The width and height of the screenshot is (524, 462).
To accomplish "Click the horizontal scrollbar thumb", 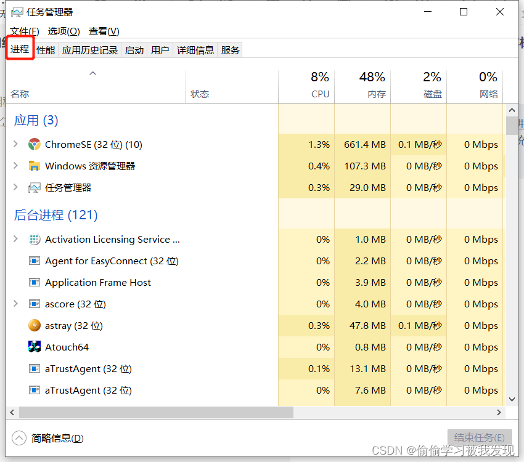I will (x=156, y=412).
